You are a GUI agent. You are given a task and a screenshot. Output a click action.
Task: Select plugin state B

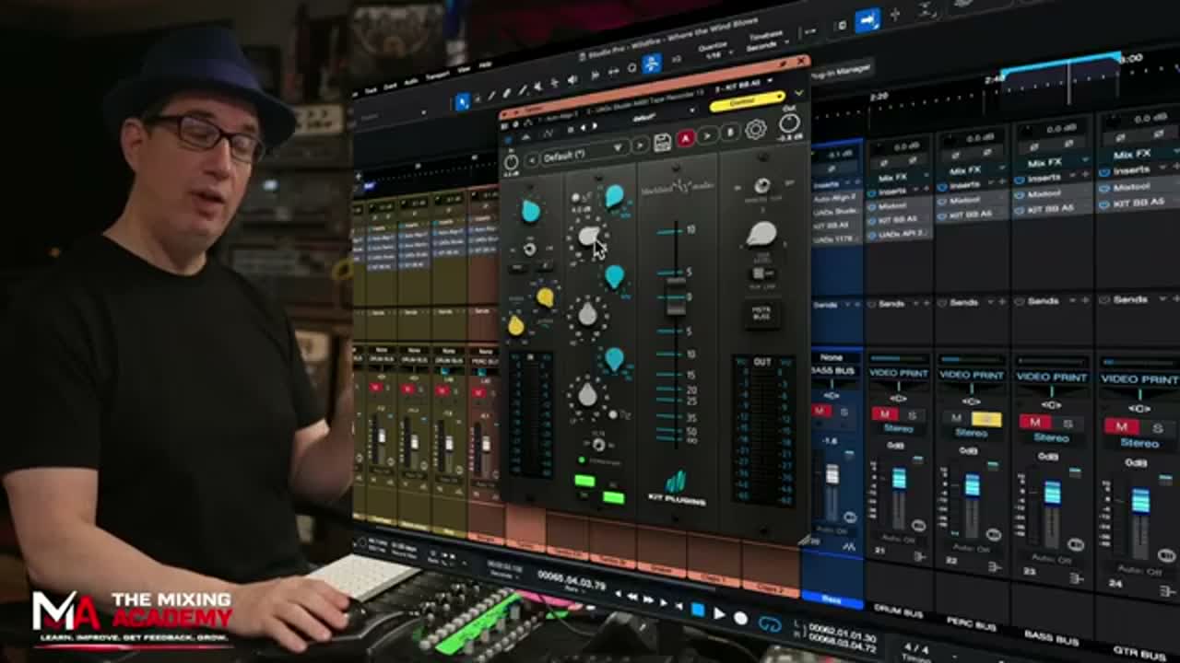click(x=730, y=133)
